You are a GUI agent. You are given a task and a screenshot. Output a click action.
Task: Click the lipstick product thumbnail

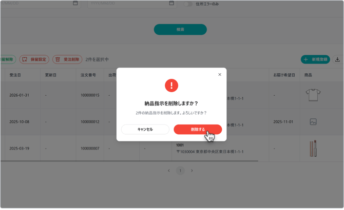pos(313,149)
